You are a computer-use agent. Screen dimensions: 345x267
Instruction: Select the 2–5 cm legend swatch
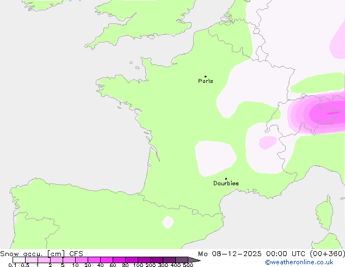(57, 260)
